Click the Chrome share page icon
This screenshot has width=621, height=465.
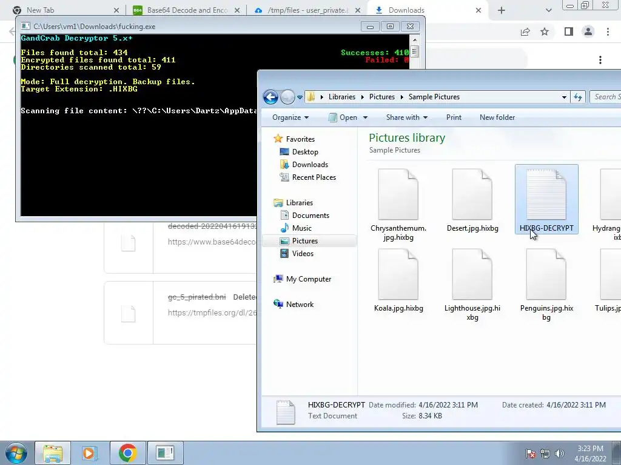525,32
